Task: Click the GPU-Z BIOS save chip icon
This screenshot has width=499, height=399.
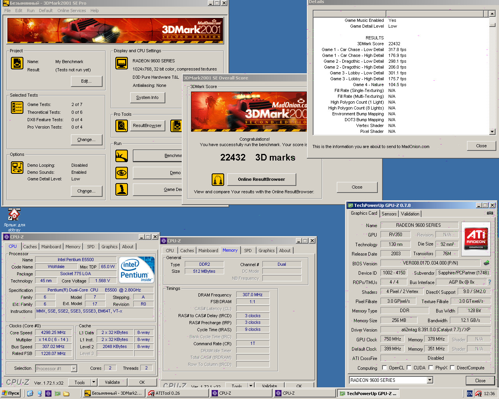Action: (487, 263)
